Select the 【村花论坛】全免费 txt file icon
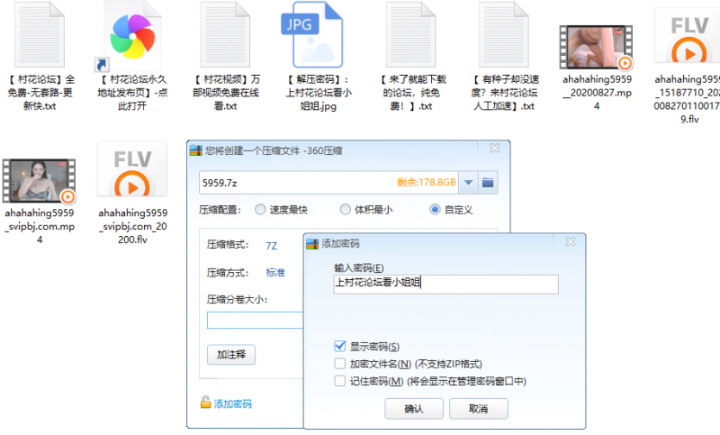720x435 pixels. (x=39, y=36)
